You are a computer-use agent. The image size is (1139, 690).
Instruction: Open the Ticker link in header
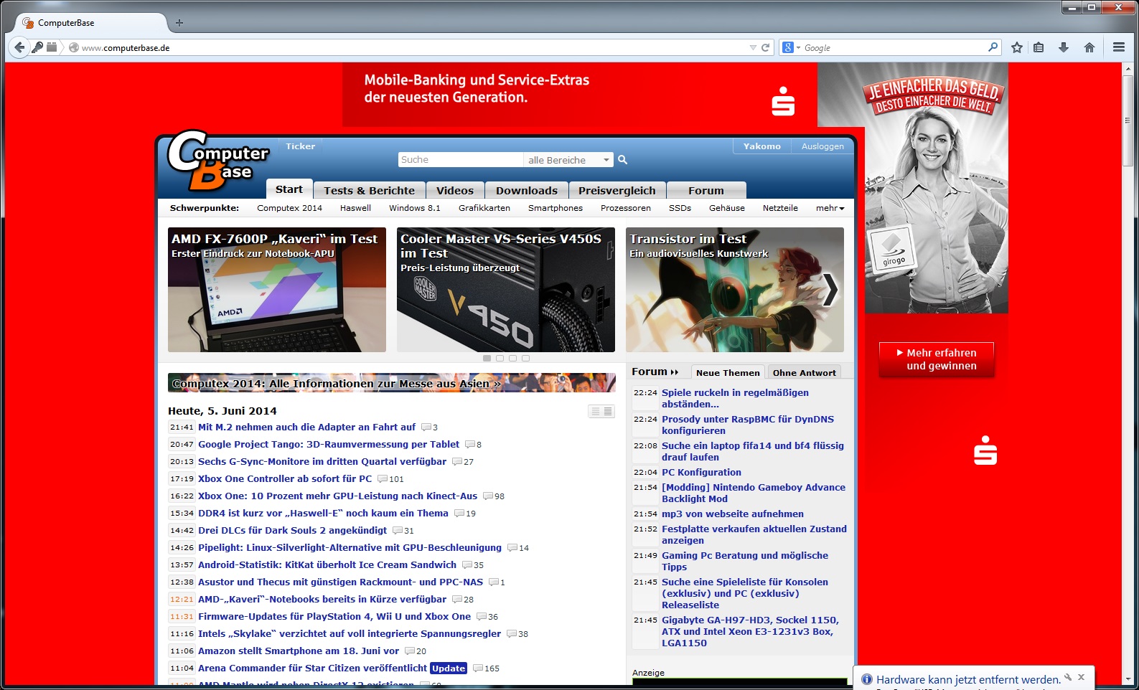(300, 146)
